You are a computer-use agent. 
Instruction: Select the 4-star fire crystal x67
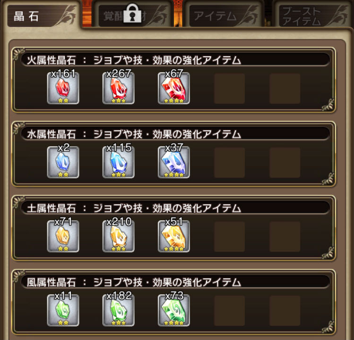173,88
